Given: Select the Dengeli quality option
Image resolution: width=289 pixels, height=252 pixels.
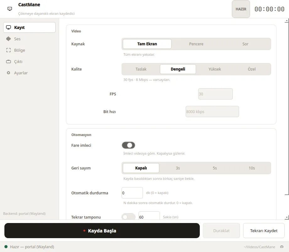Looking at the screenshot, I should [x=178, y=69].
